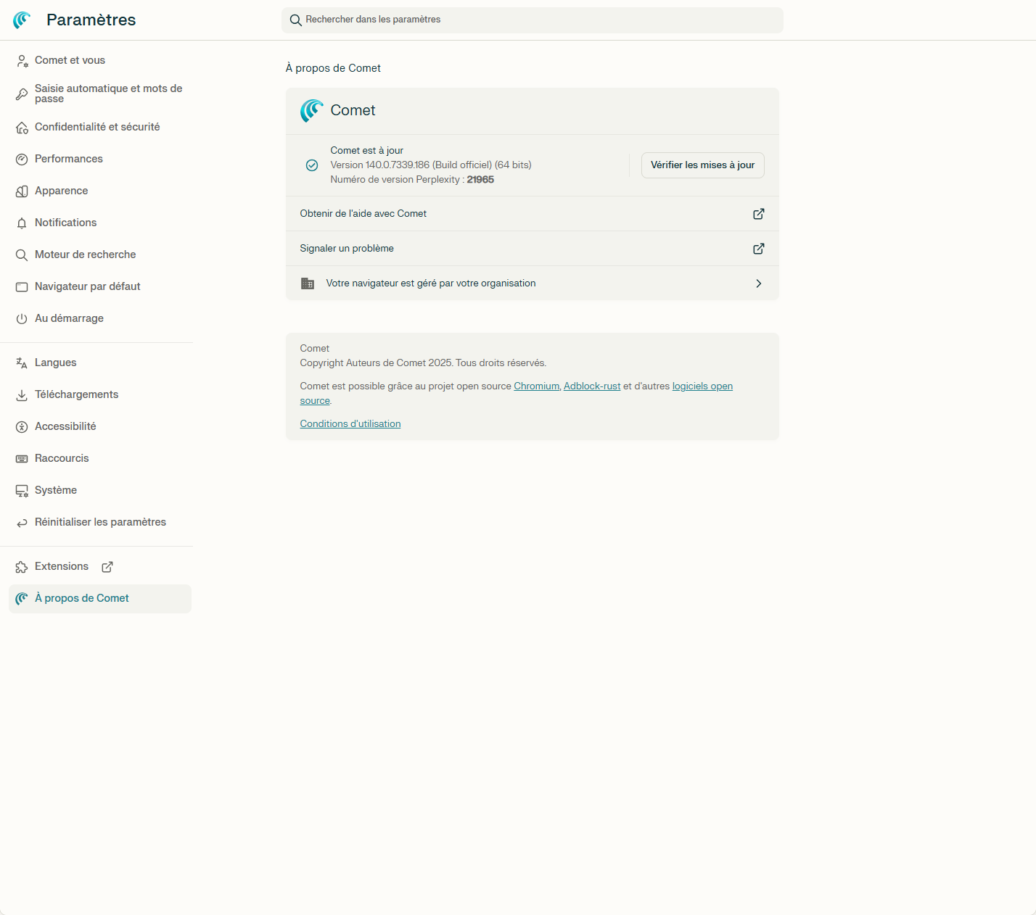Image resolution: width=1036 pixels, height=915 pixels.
Task: Select Comet et vous in the sidebar
Action: click(70, 60)
